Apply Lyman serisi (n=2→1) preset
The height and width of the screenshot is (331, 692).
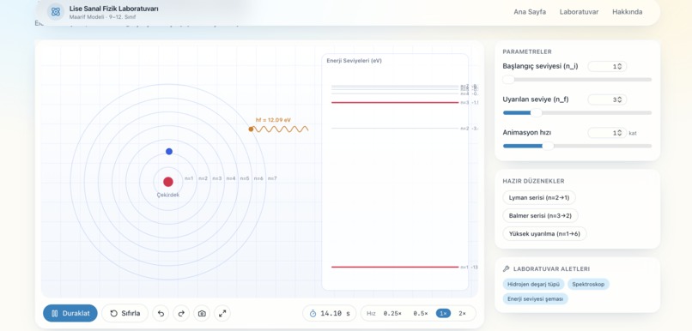539,197
